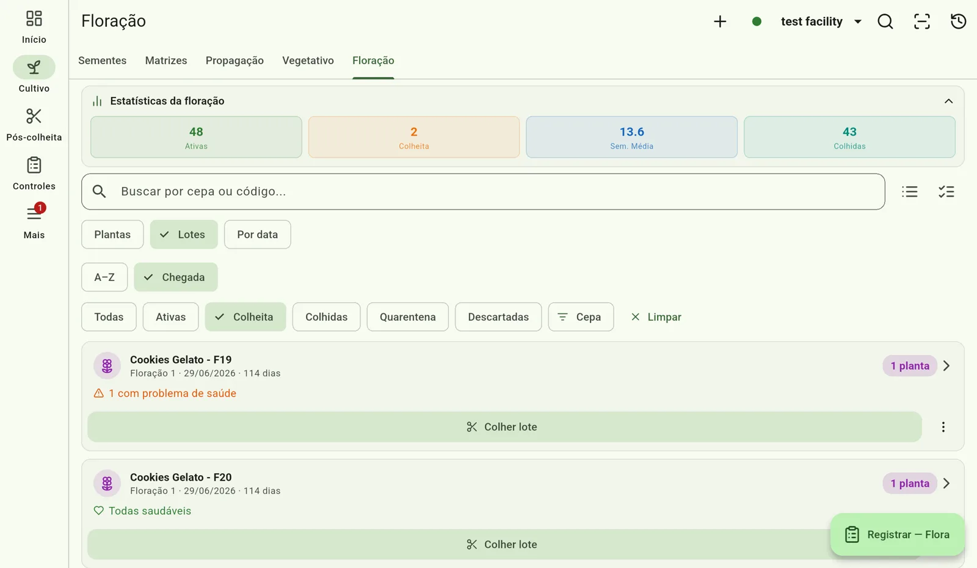
Task: Collapse Estatísticas da floração panel
Action: (x=948, y=101)
